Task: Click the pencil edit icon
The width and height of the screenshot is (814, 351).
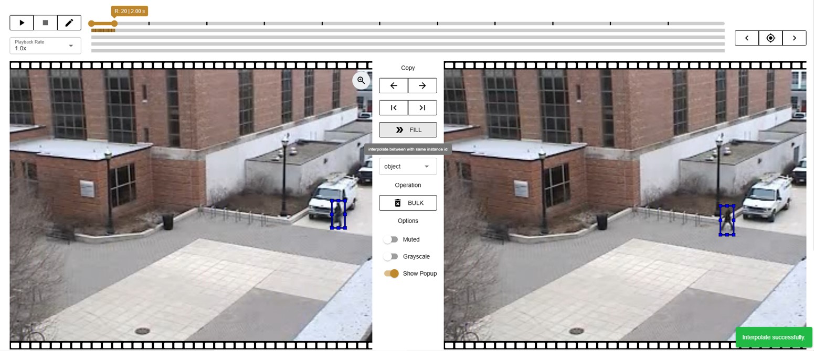Action: click(x=69, y=23)
